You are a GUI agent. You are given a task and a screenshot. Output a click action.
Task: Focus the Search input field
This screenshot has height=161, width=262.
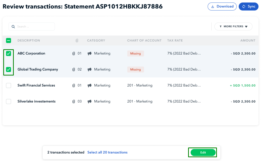pos(32,26)
